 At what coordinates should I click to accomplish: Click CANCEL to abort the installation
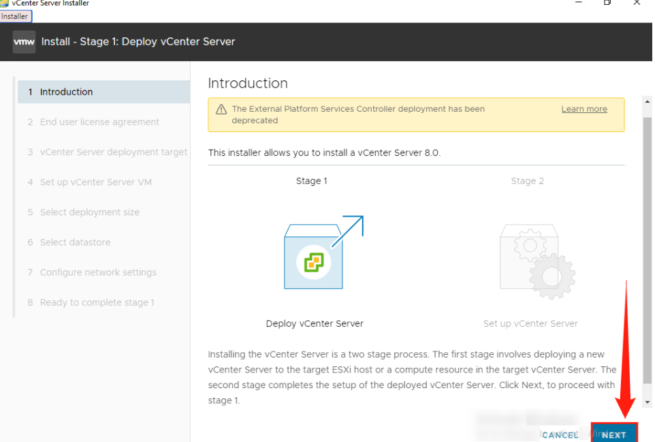[x=560, y=435]
